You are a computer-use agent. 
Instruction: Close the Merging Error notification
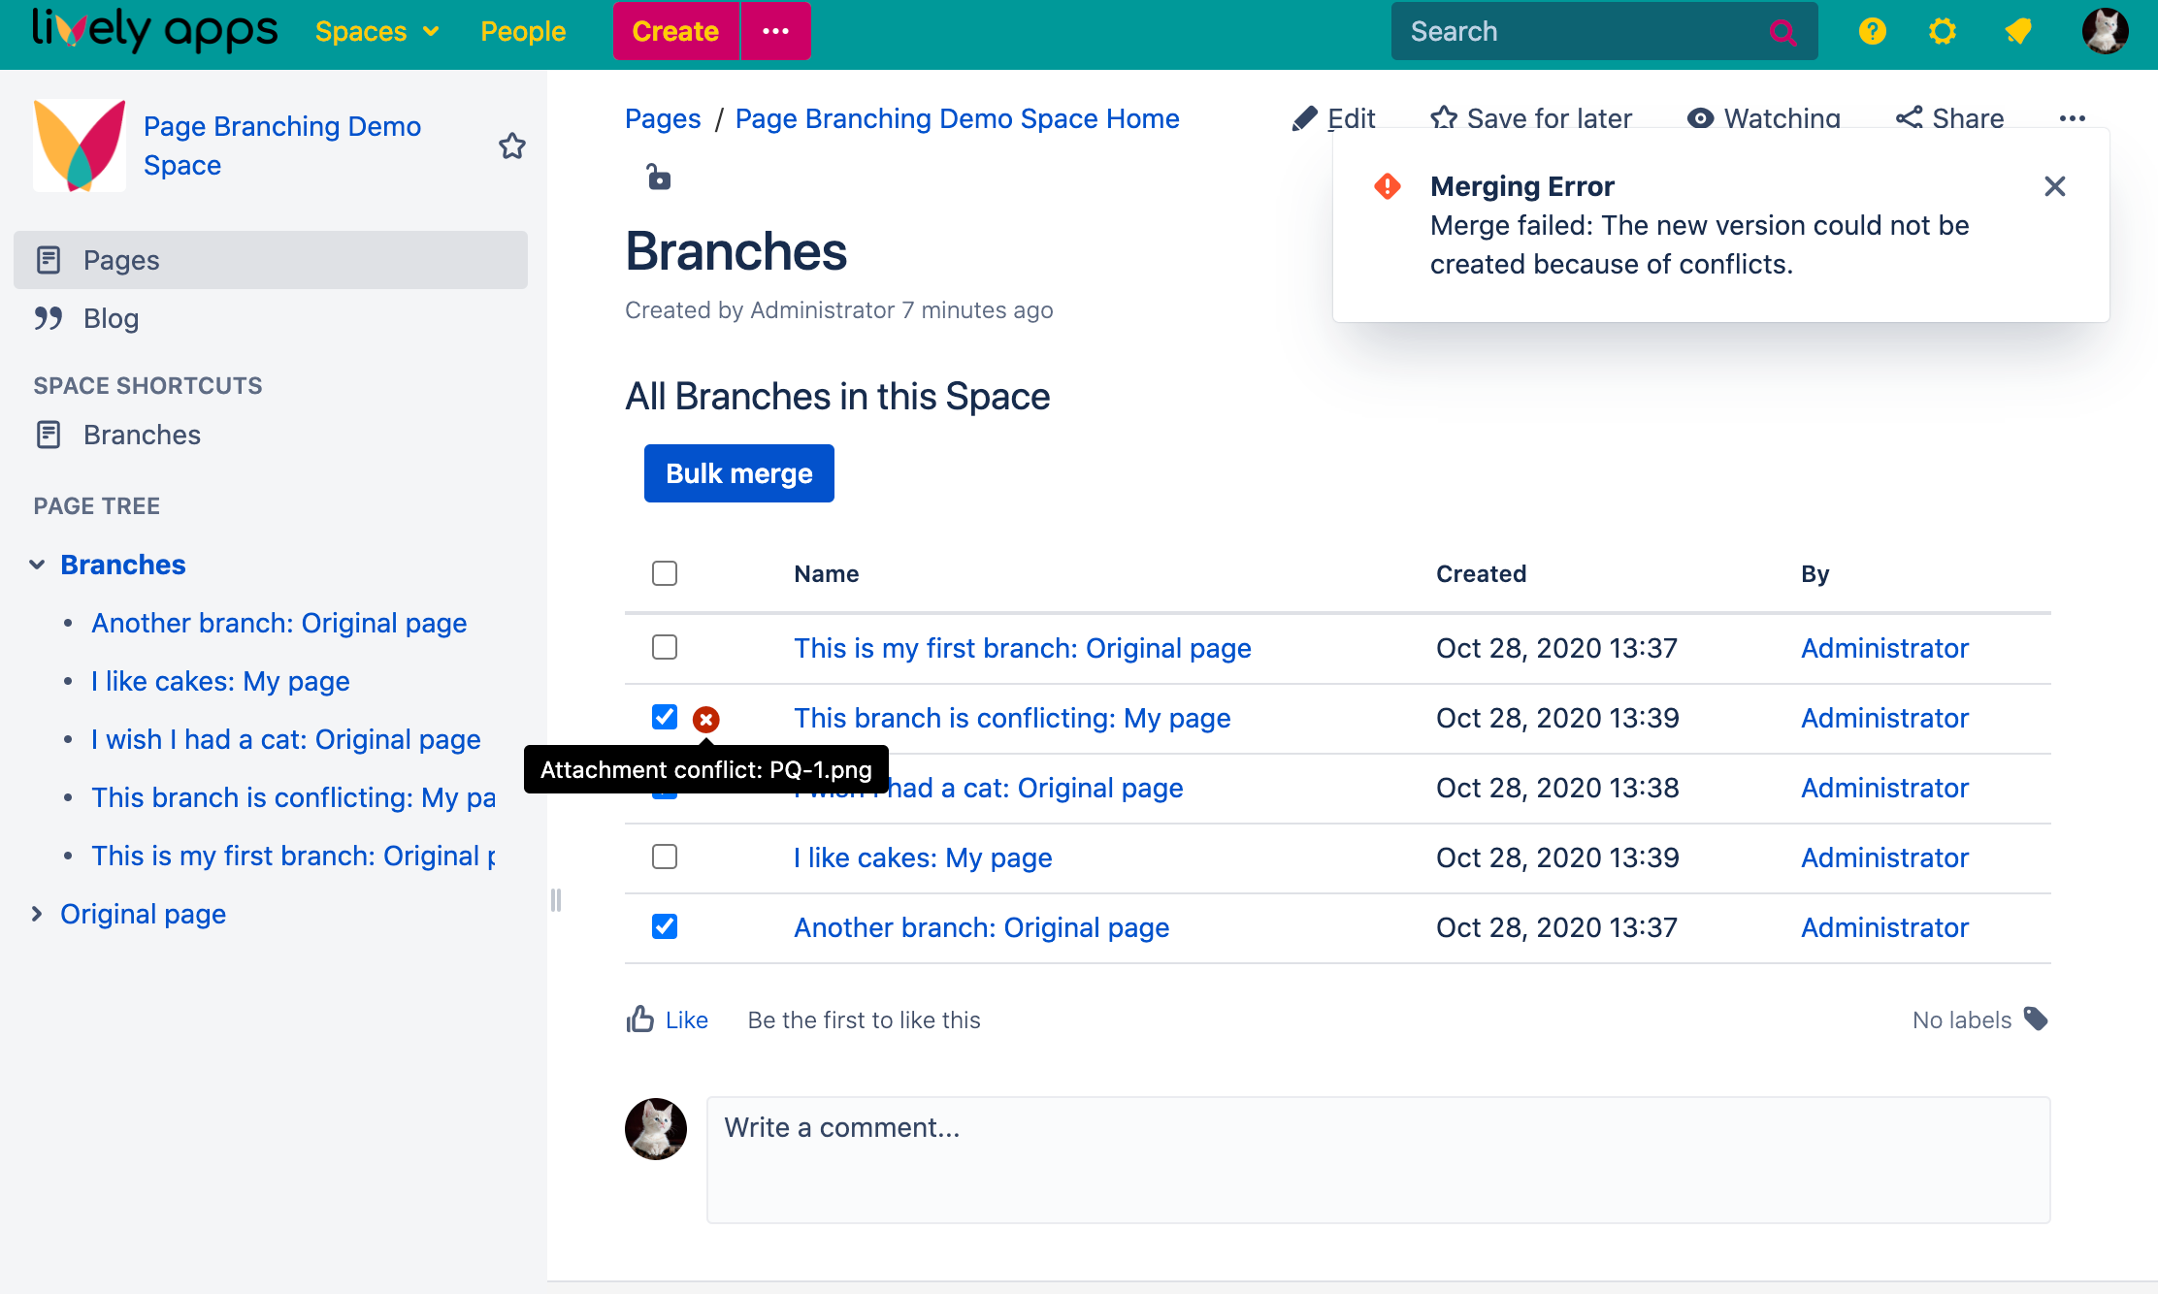click(x=2054, y=186)
